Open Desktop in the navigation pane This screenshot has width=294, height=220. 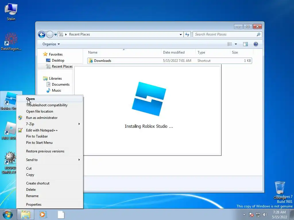58,60
